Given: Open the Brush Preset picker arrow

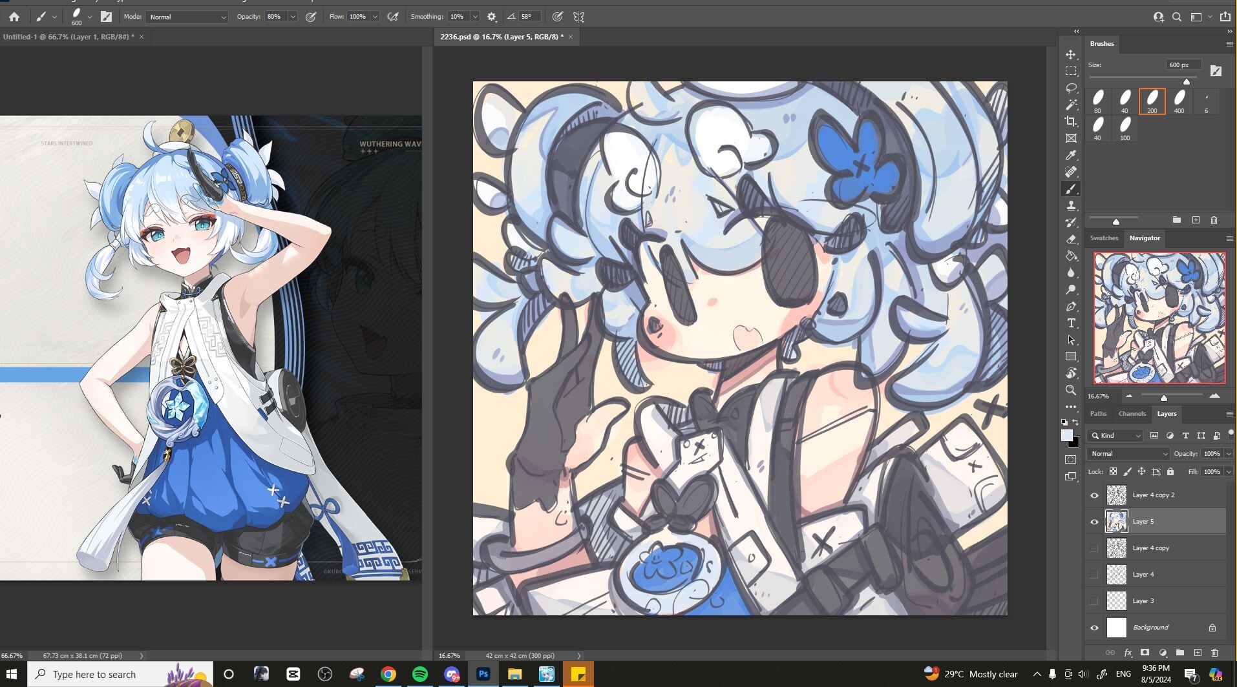Looking at the screenshot, I should (x=89, y=17).
